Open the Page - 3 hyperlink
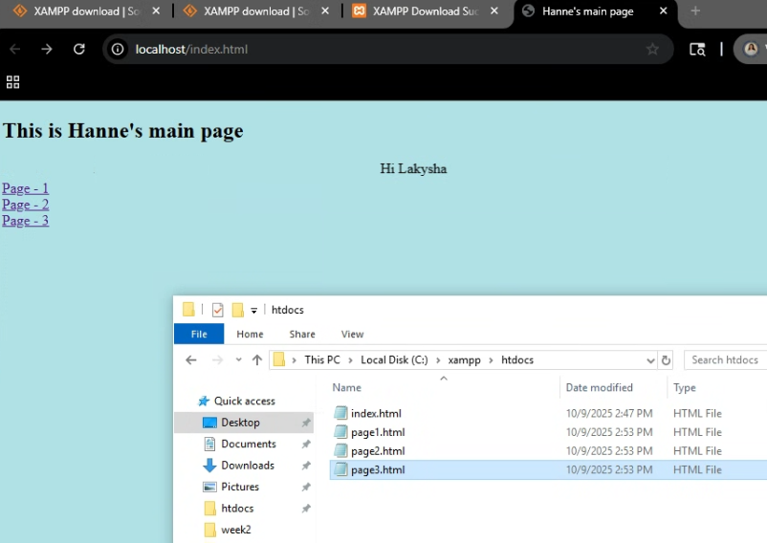Screen dimensions: 767x543 (26, 221)
